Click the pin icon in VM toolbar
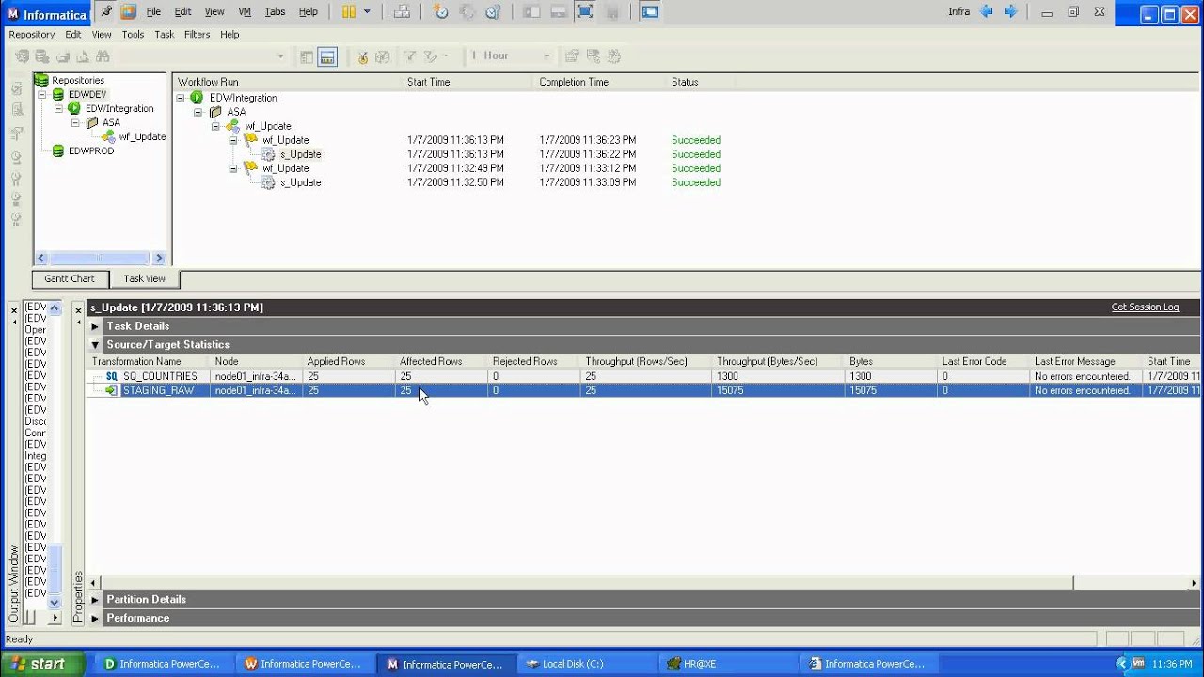 click(106, 12)
